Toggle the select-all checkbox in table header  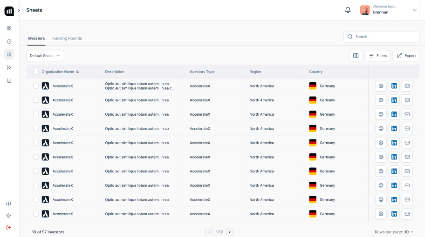click(36, 72)
